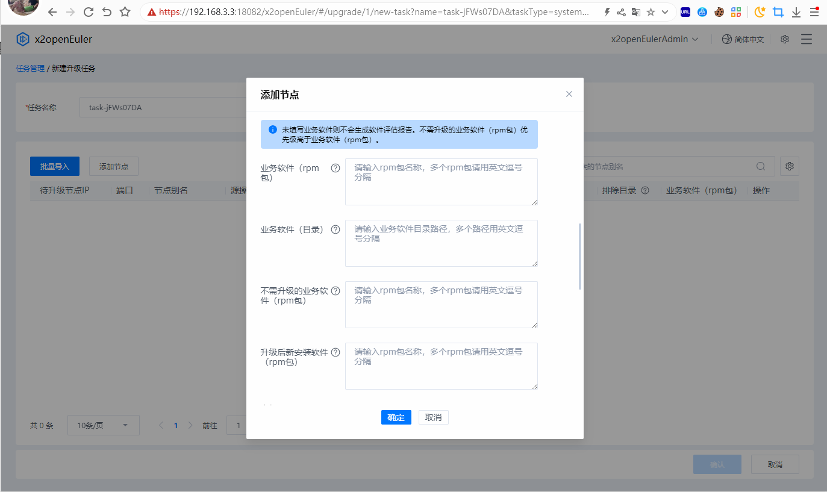Screen dimensions: 827x492
Task: Click the blue info icon in notice
Action: coord(272,129)
